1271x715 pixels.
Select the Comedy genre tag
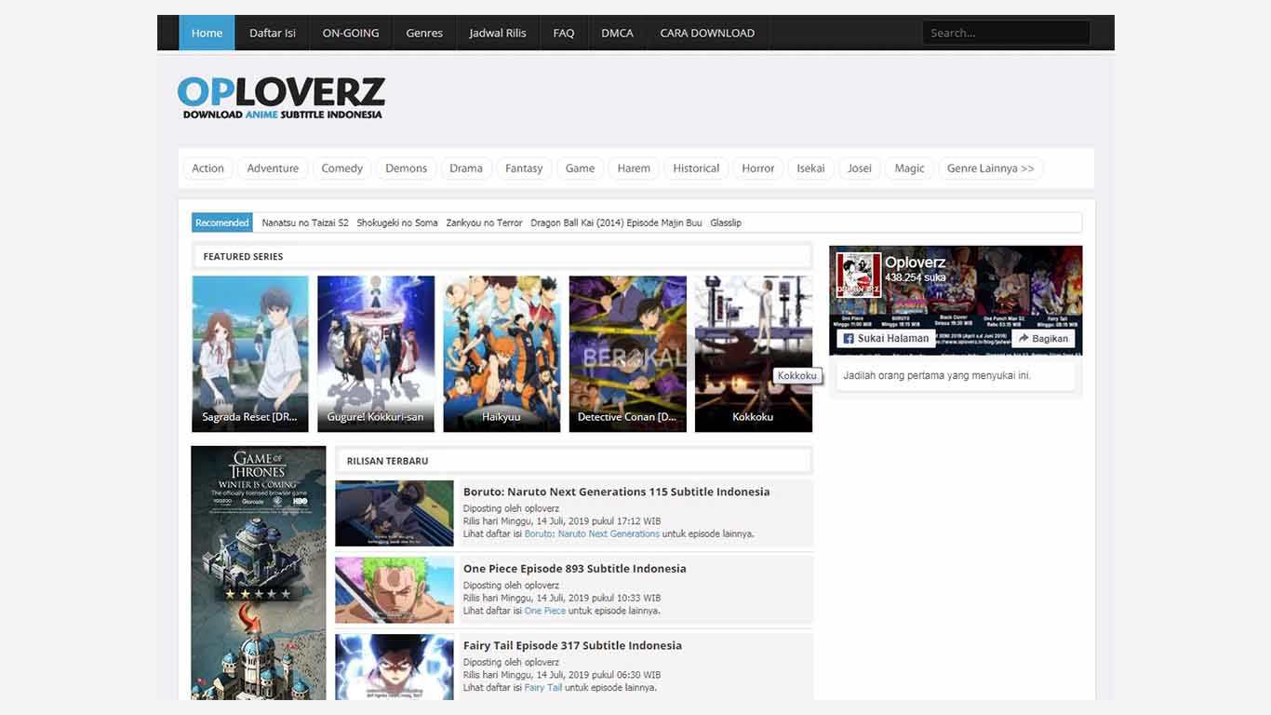point(341,169)
